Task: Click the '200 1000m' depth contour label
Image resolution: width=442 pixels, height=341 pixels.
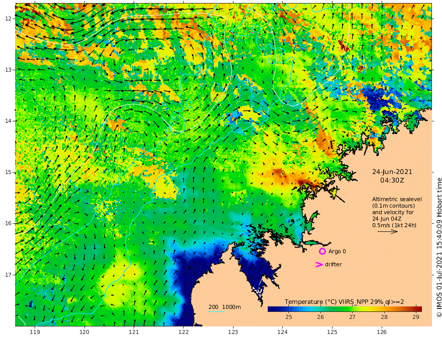Action: [x=225, y=307]
